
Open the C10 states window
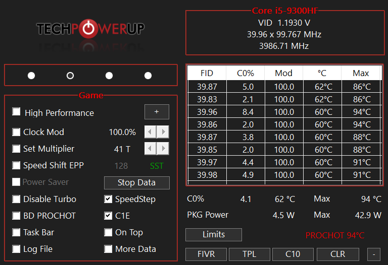[293, 254]
